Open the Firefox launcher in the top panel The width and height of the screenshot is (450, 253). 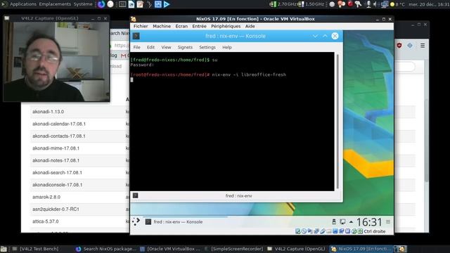click(101, 4)
